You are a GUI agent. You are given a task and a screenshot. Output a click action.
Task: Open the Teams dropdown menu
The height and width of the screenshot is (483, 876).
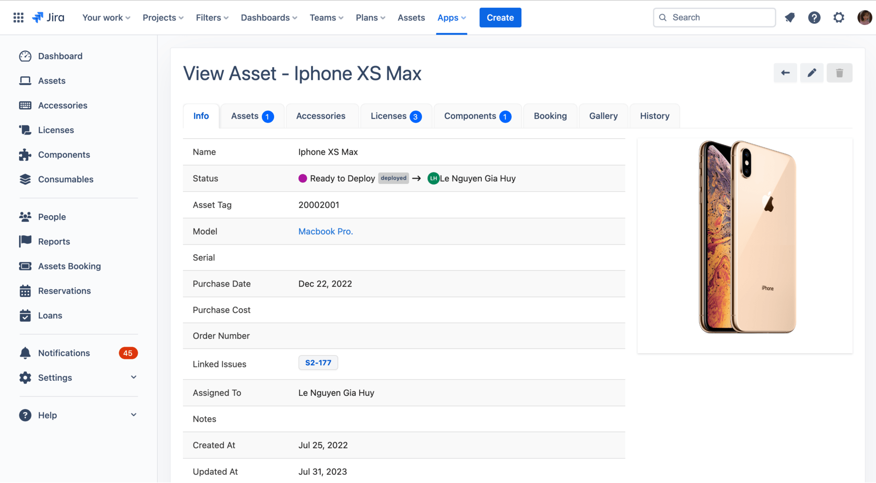(x=326, y=17)
